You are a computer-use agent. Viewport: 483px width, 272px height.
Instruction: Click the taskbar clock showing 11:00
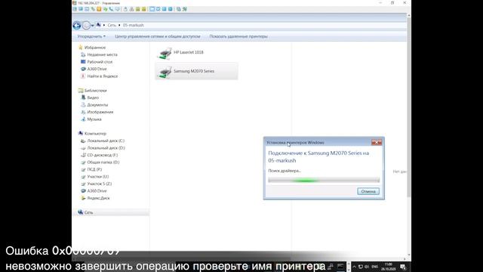[x=389, y=267]
